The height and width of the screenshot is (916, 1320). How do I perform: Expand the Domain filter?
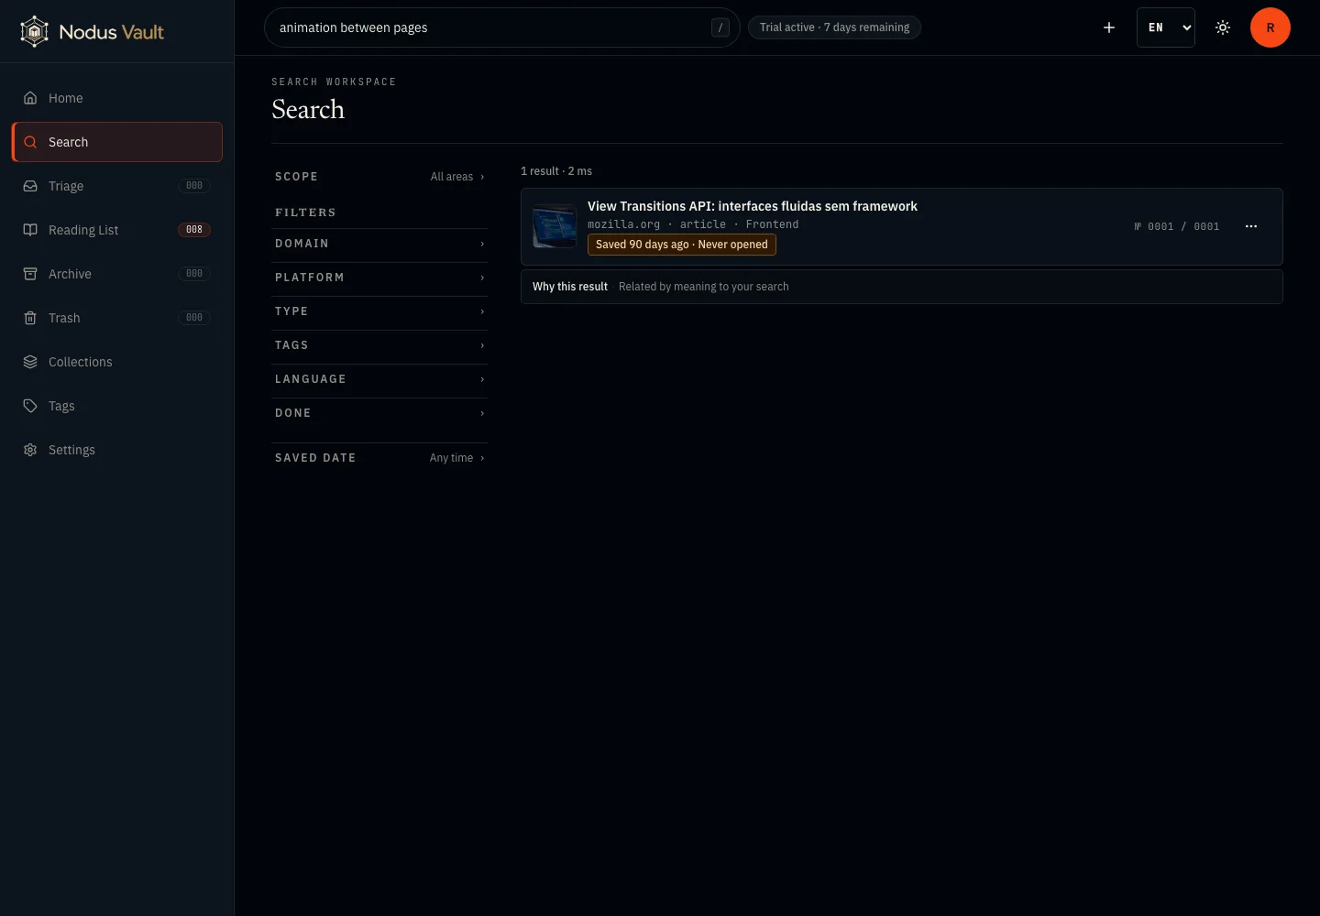click(379, 244)
